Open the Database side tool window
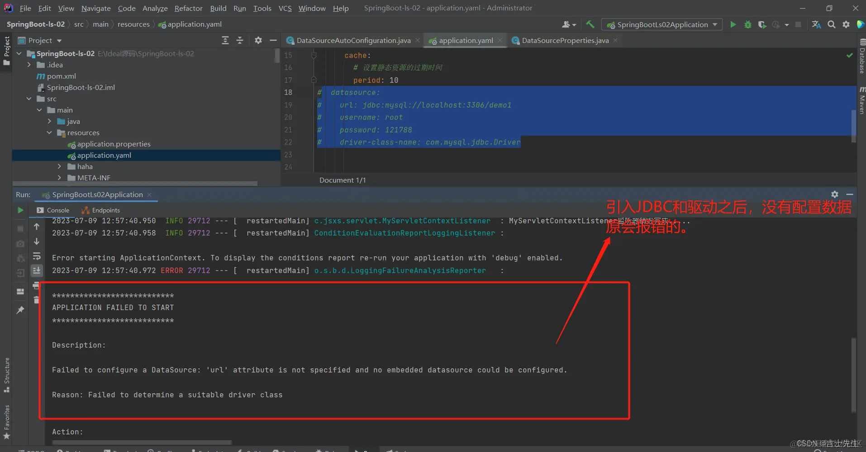Image resolution: width=866 pixels, height=452 pixels. (x=861, y=56)
